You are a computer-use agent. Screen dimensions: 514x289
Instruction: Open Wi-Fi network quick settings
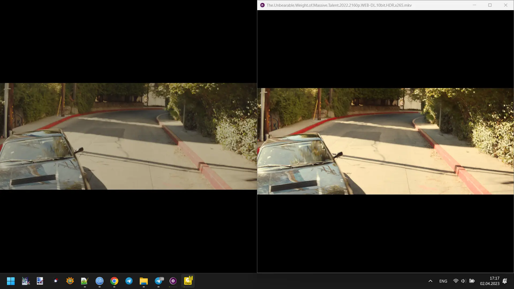click(456, 281)
